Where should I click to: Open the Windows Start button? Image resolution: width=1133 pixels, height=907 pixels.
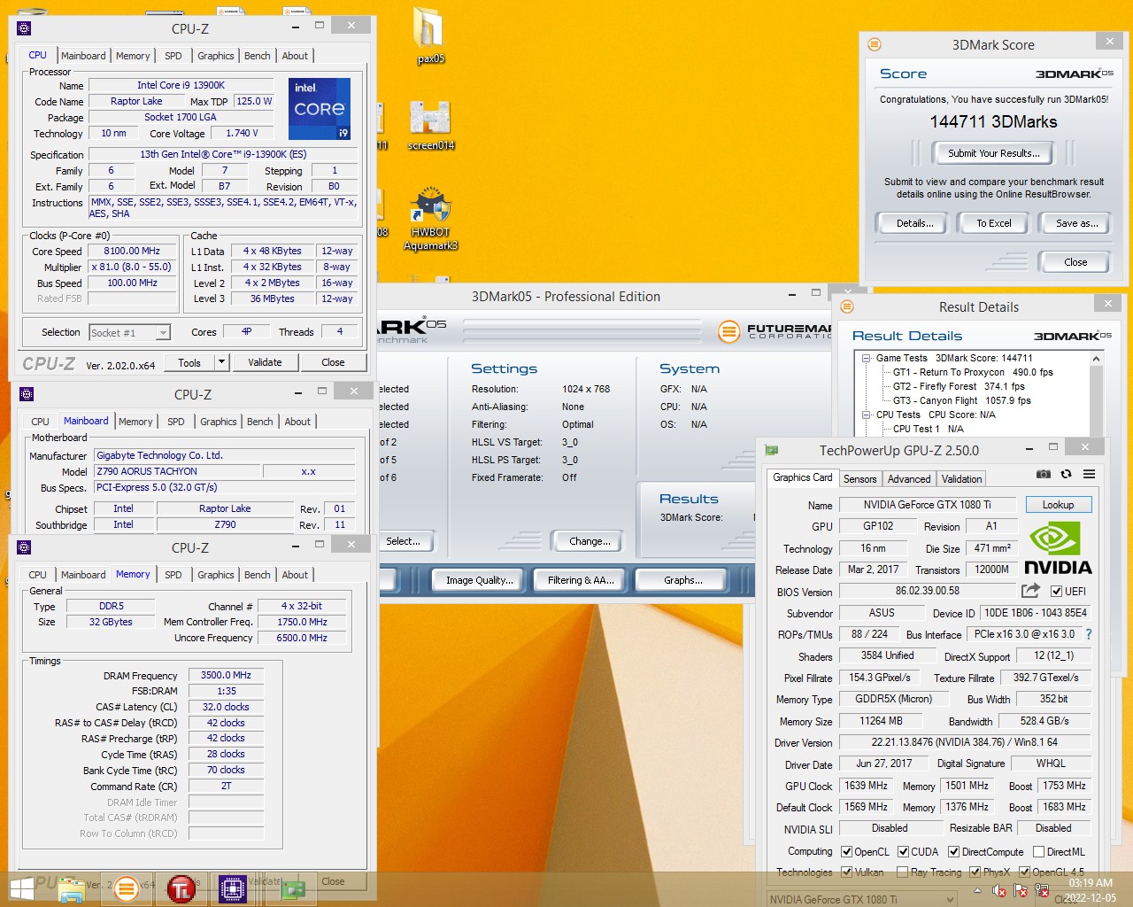(21, 888)
